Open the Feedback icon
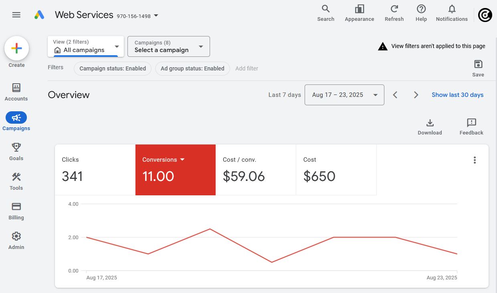This screenshot has height=293, width=497. point(471,123)
